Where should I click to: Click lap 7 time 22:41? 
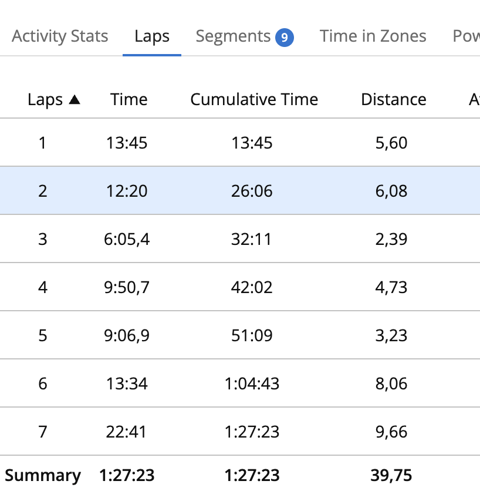click(128, 432)
